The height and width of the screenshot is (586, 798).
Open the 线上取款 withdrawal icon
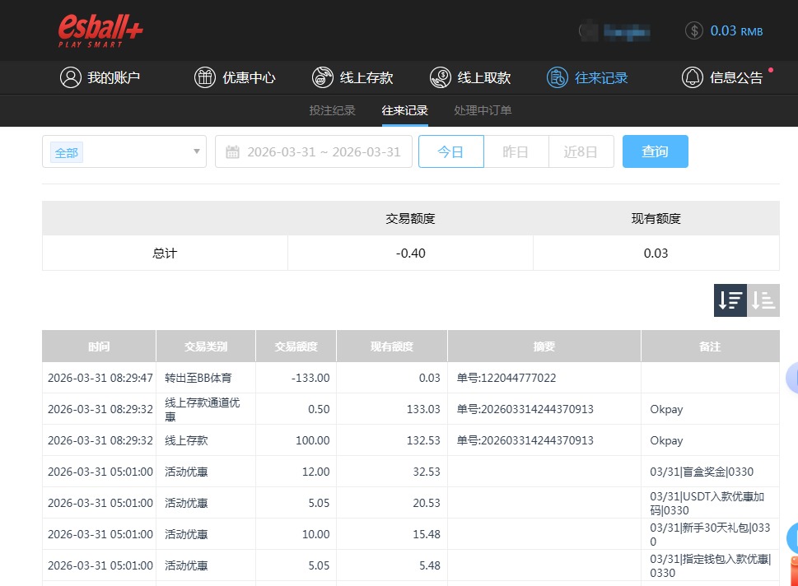click(439, 77)
